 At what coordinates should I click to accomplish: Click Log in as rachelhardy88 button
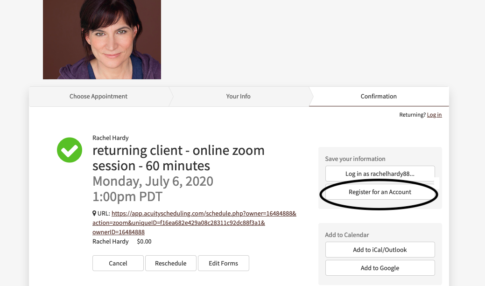(x=380, y=174)
